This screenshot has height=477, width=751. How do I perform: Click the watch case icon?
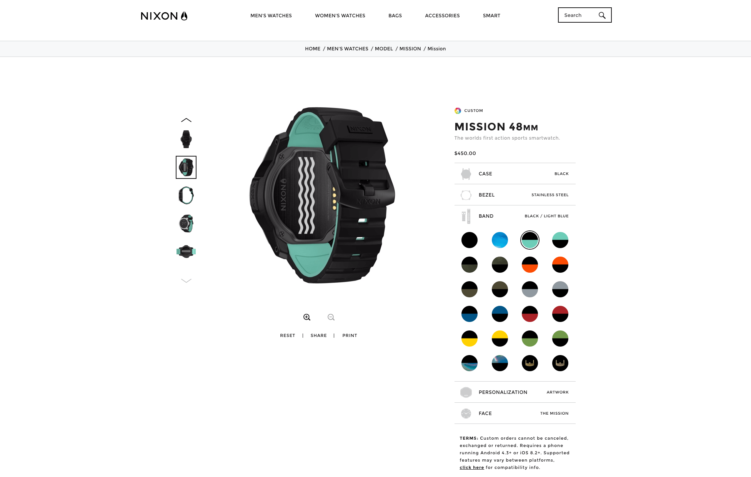466,174
